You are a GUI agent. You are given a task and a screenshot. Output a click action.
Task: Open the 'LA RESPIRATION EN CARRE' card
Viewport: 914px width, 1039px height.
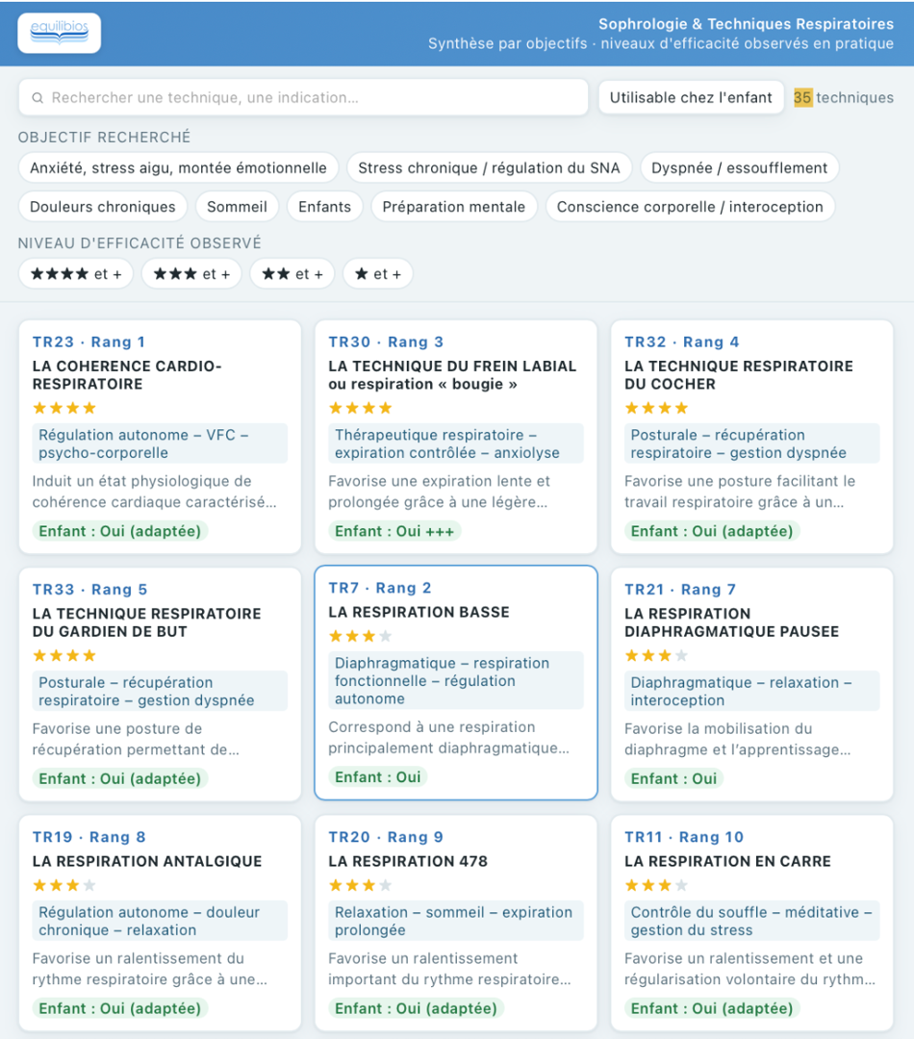(751, 923)
